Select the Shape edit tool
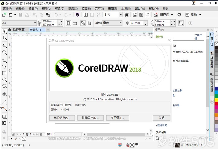The height and width of the screenshot is (150, 218). [x=4, y=38]
